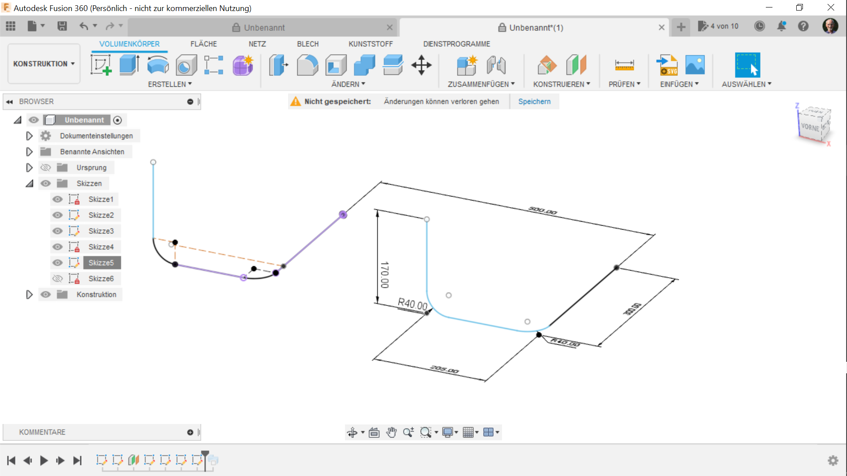Show the Ursprung folder via eye icon
This screenshot has height=476, width=847.
click(45, 167)
